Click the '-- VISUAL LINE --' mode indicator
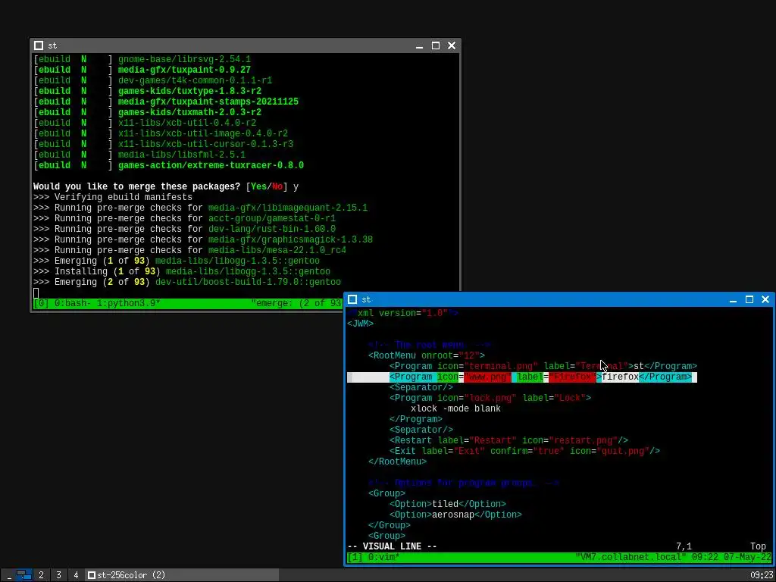 click(x=392, y=547)
